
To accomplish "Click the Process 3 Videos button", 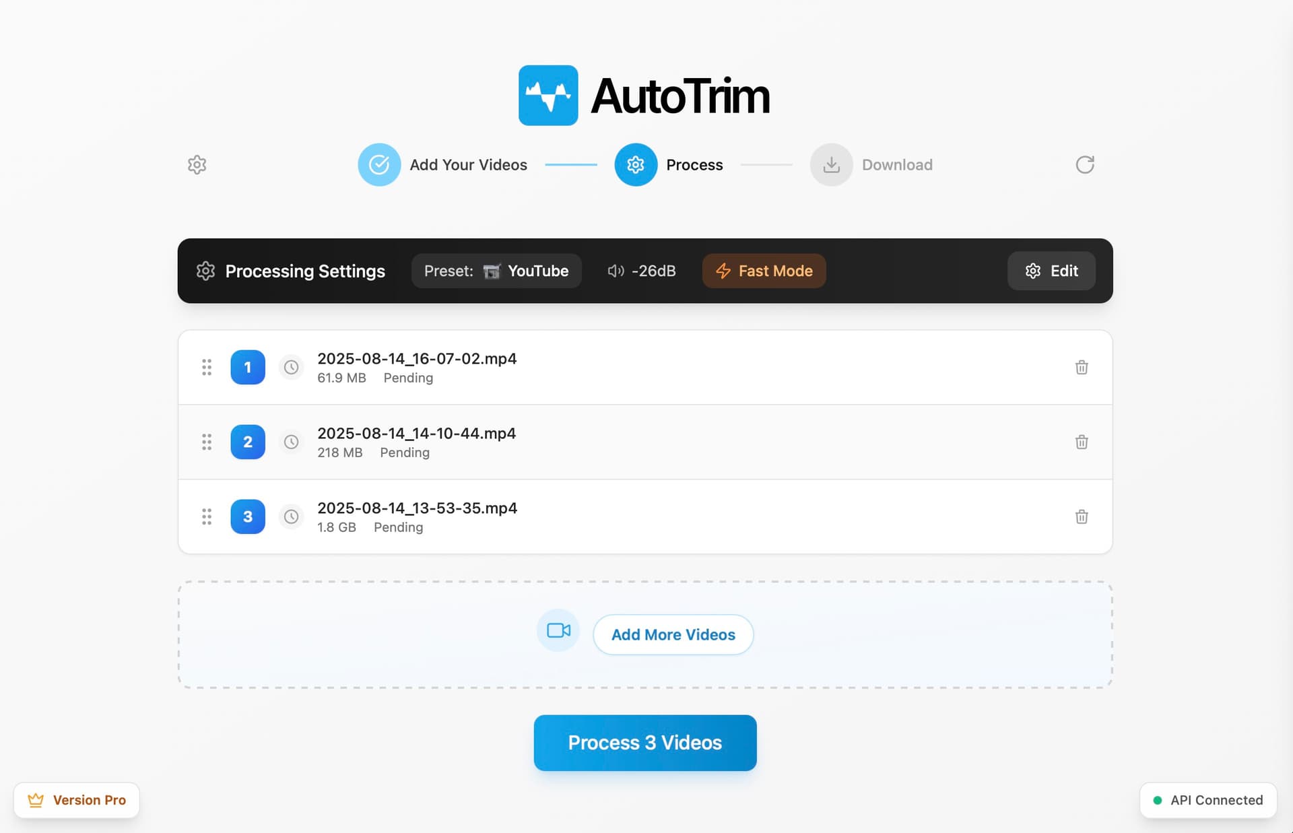I will point(644,742).
